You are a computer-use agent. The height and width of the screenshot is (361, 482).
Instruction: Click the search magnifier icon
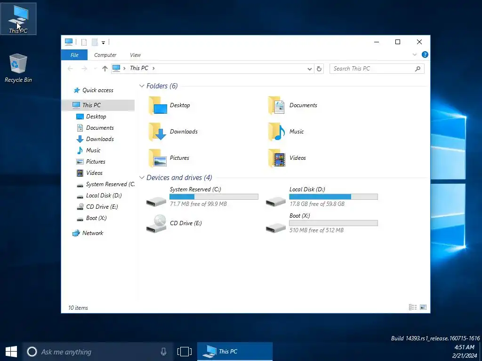tap(418, 69)
